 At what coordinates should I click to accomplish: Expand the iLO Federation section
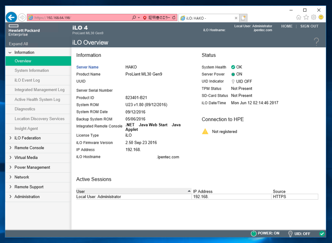click(10, 138)
